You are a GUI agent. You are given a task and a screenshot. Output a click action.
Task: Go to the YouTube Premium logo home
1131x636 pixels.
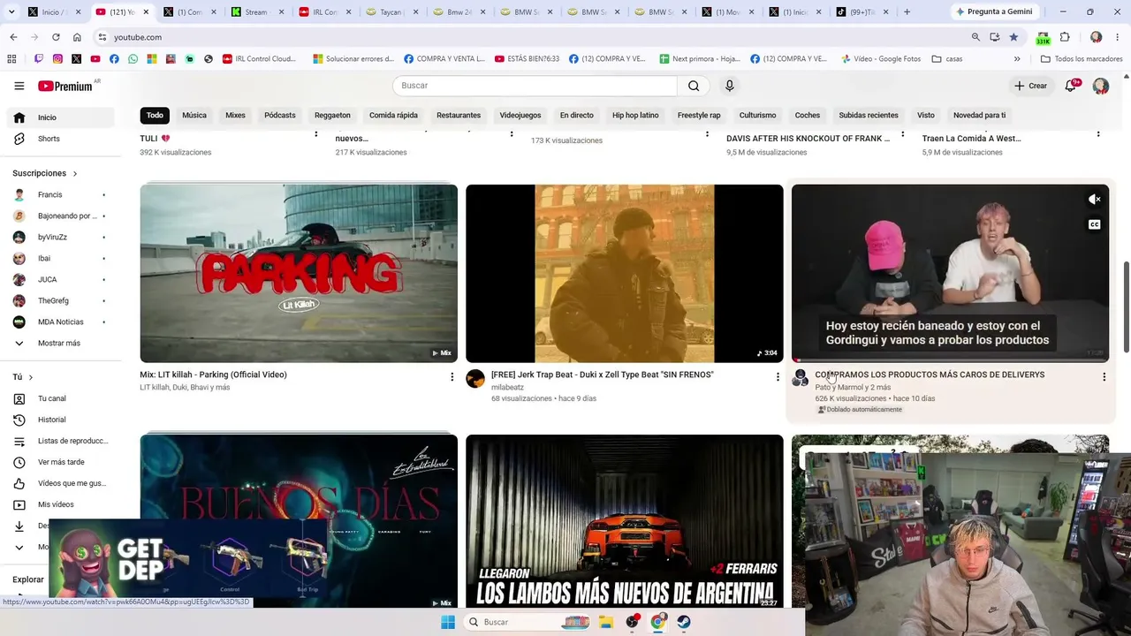pyautogui.click(x=66, y=86)
